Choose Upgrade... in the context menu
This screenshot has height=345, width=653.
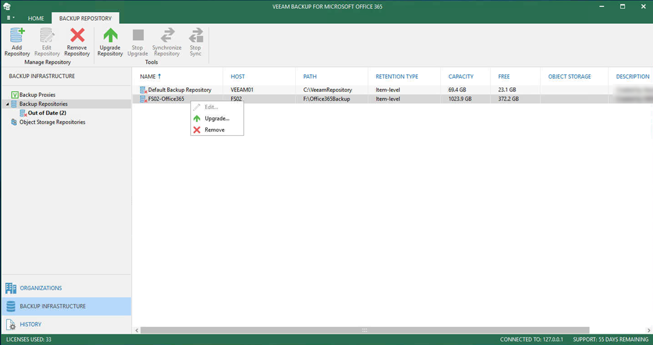217,118
